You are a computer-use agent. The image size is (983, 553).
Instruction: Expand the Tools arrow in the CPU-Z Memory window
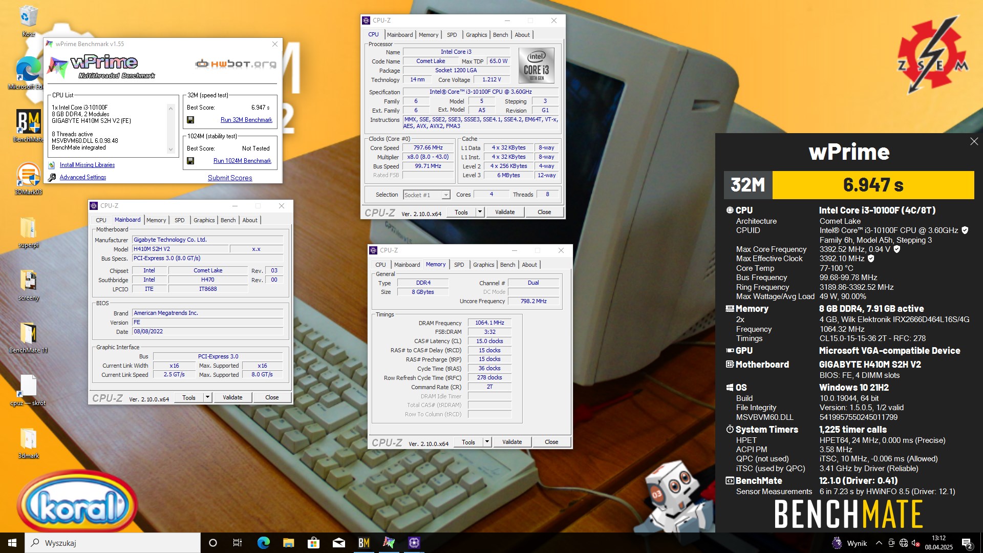click(x=487, y=442)
